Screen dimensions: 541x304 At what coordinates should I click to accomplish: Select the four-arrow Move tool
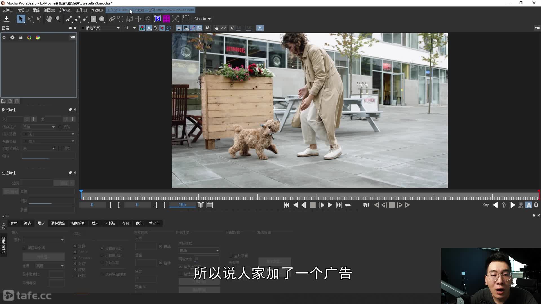click(x=138, y=19)
